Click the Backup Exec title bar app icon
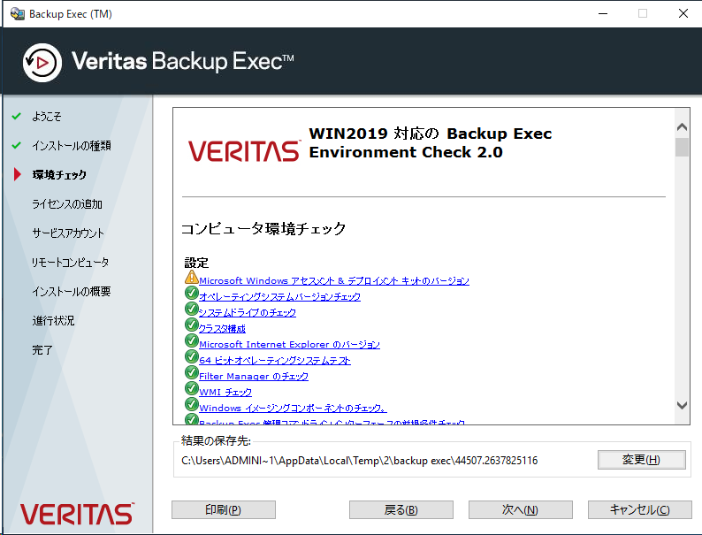Screen dimensions: 702x535 coord(17,14)
